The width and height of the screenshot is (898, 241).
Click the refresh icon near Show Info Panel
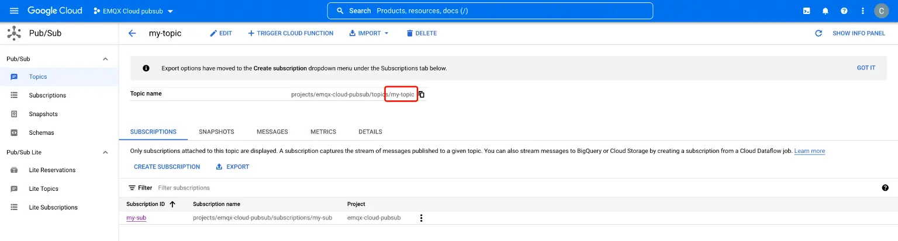(x=818, y=33)
